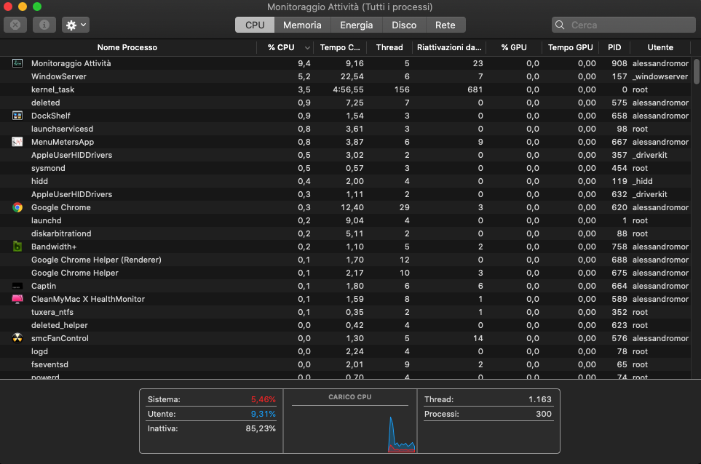Click the smcFanControl icon
The image size is (701, 464).
point(17,338)
